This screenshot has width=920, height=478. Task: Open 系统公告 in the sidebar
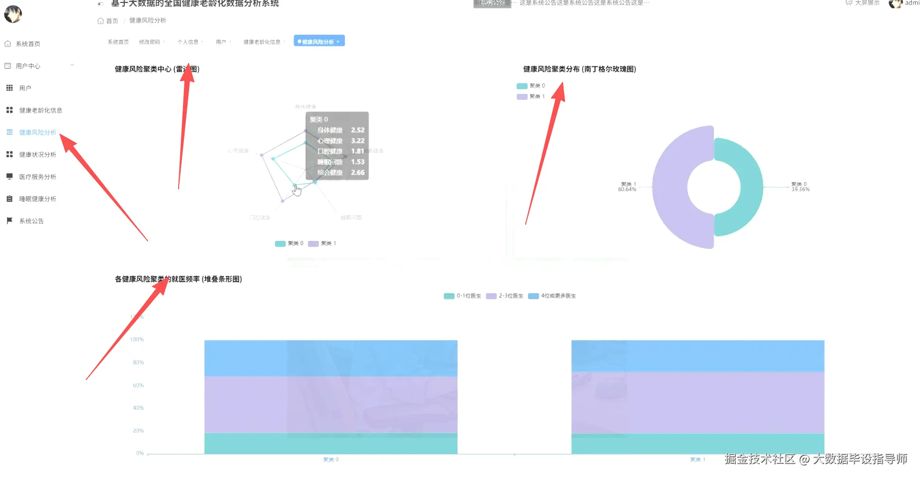[31, 221]
